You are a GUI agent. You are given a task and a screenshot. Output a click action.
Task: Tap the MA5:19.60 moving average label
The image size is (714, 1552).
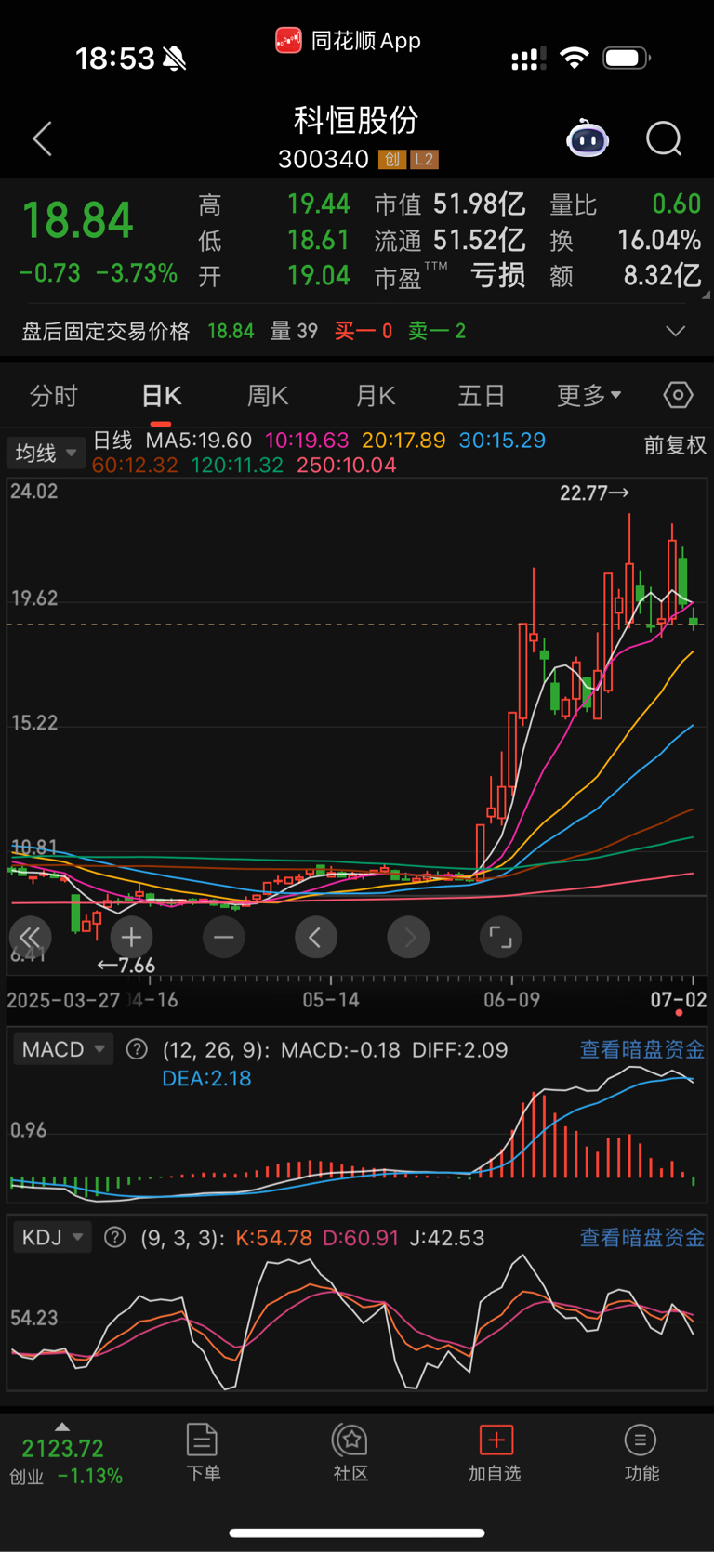click(198, 441)
